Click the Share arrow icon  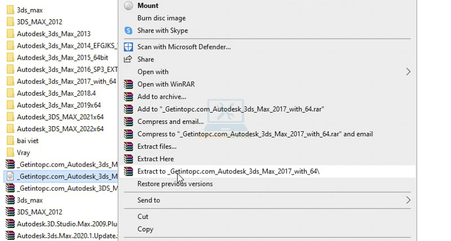click(x=129, y=59)
